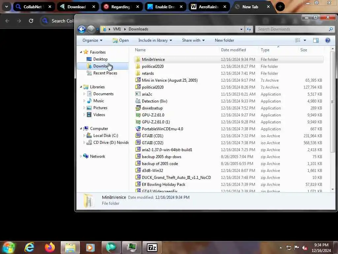338x254 pixels.
Task: Select the Elf Bowling Holiday Pack file
Action: pyautogui.click(x=163, y=185)
